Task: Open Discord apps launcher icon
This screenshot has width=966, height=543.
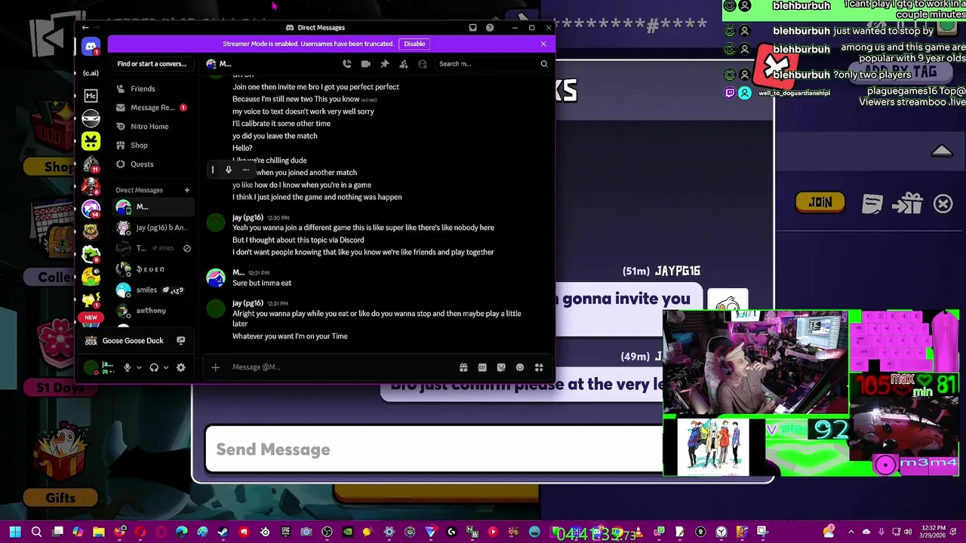Action: (x=539, y=367)
